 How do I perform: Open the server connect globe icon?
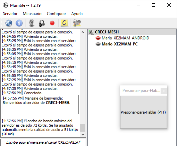(9, 23)
